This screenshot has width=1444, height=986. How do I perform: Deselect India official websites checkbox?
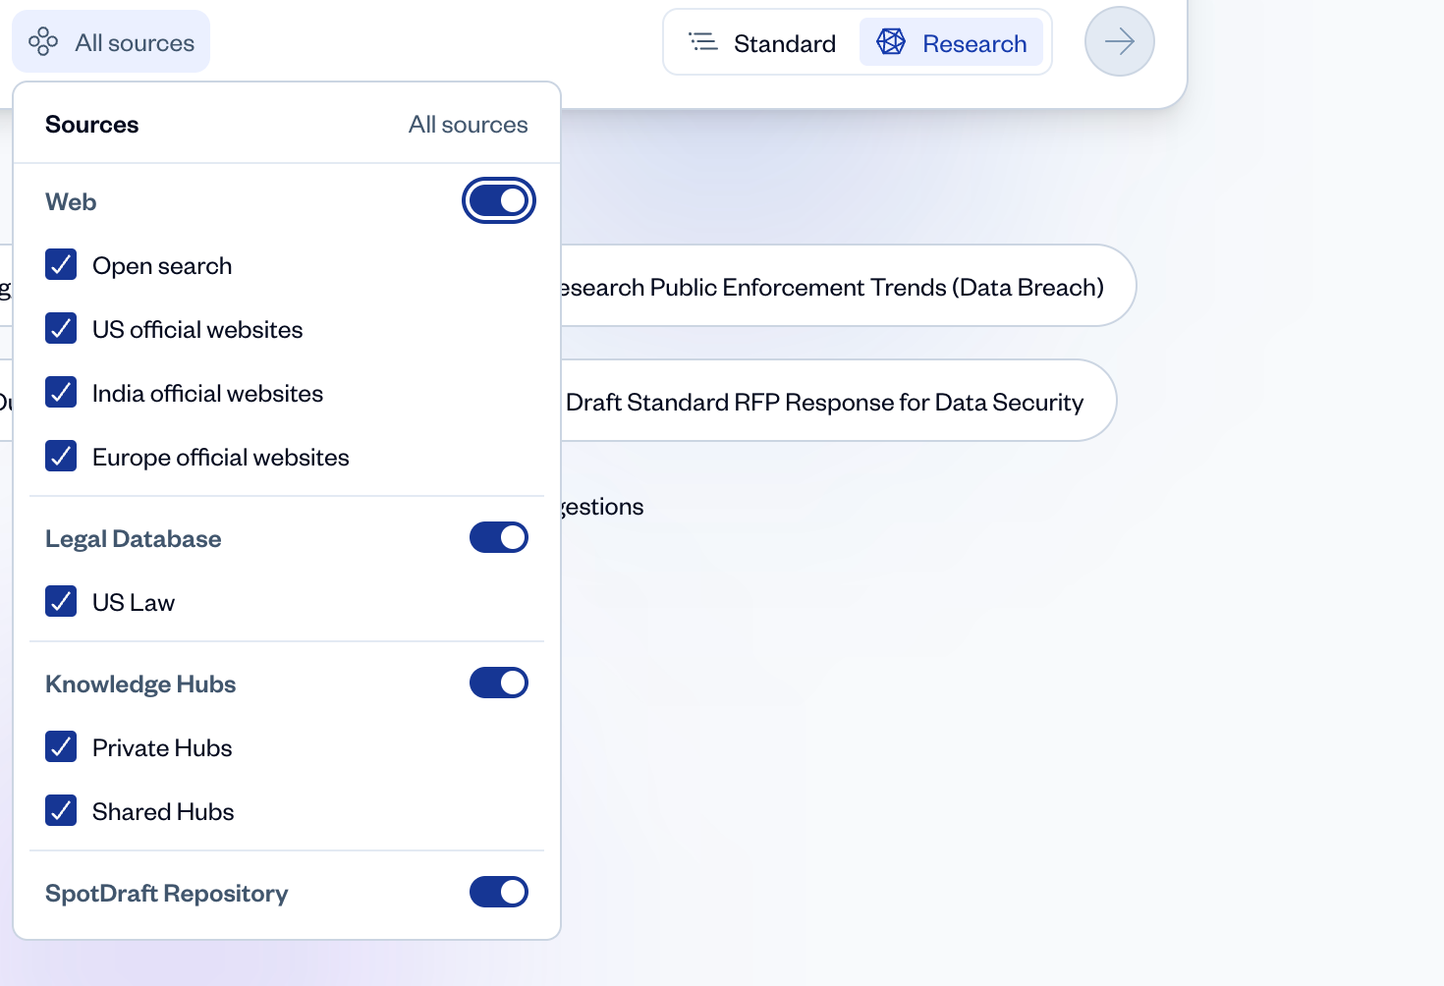[x=61, y=393]
